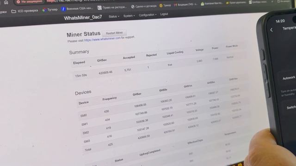The height and width of the screenshot is (166, 296).
Task: Open the Сделки и договора bookmark
Action: click(x=144, y=6)
